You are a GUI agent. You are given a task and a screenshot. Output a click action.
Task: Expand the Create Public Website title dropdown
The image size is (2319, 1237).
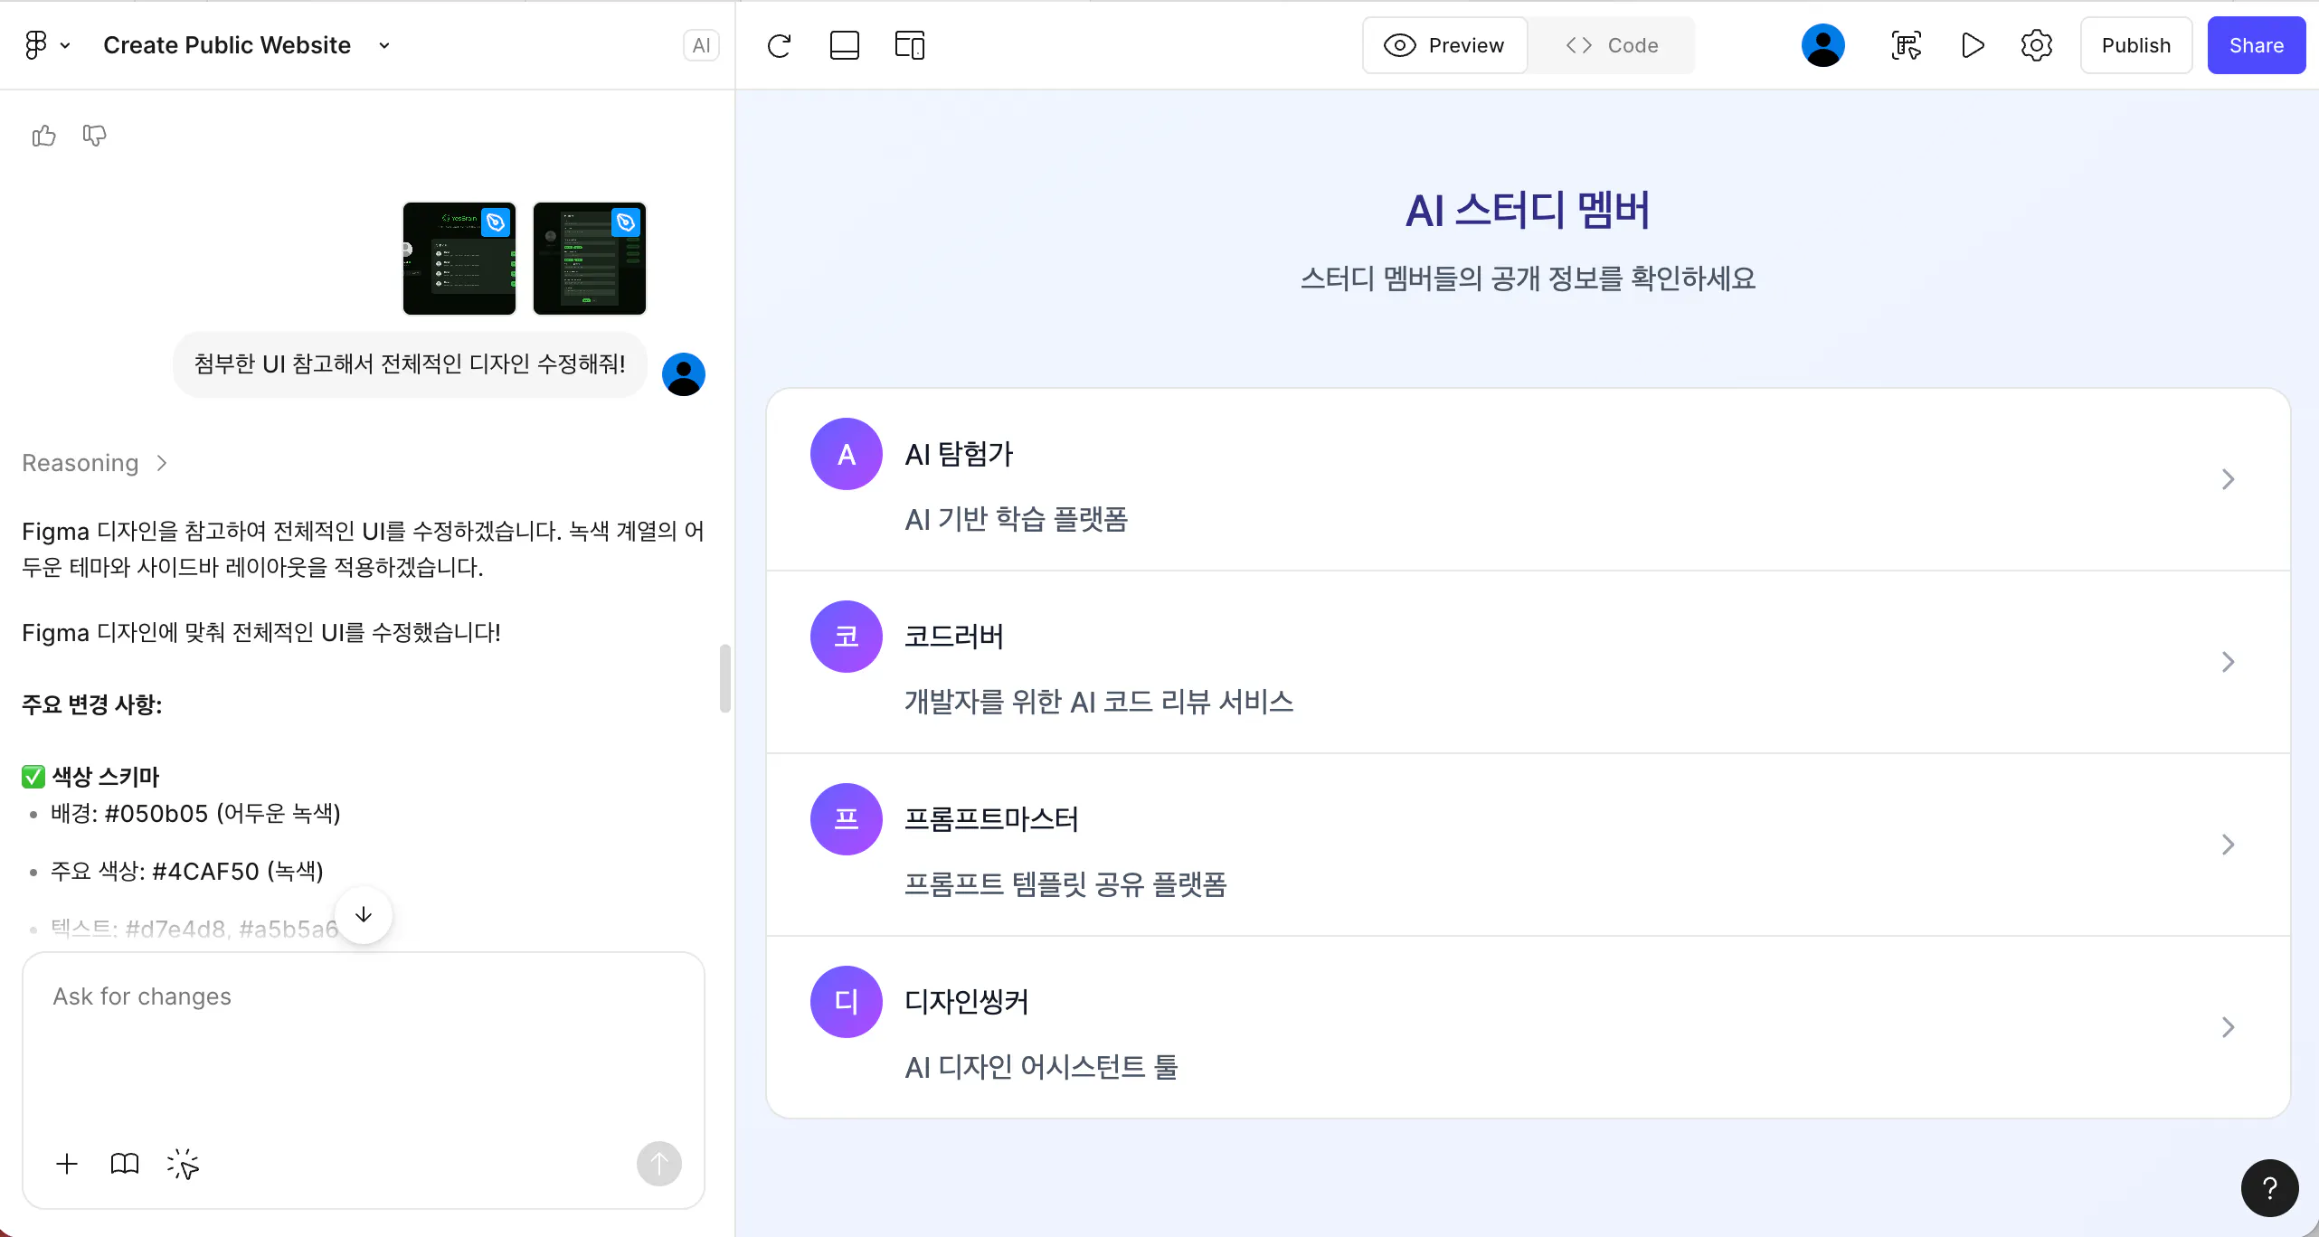coord(384,45)
